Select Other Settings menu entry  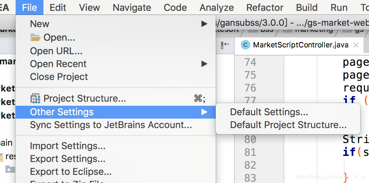[x=116, y=112]
